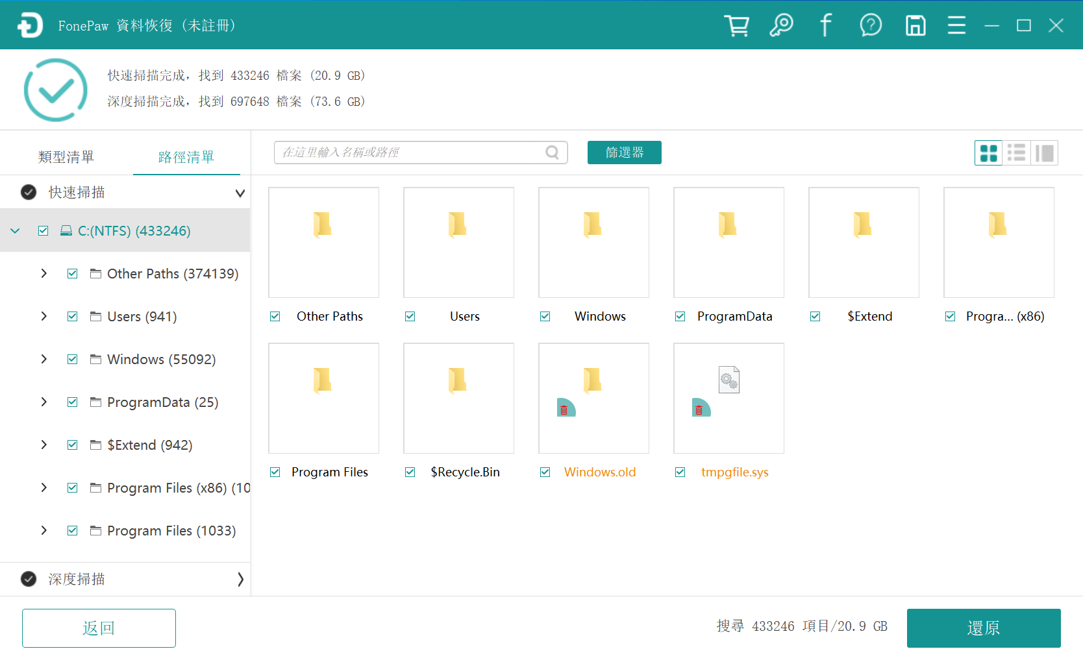Expand the Users tree item
This screenshot has height=662, width=1083.
pos(44,316)
